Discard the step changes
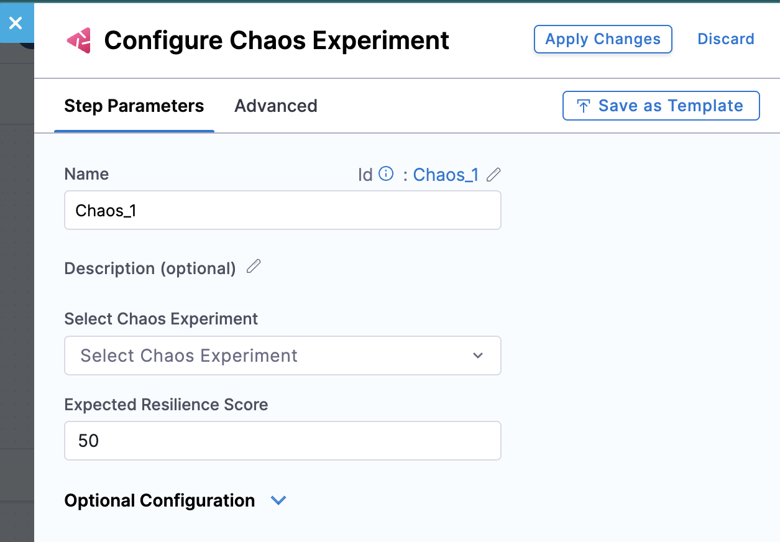This screenshot has height=542, width=780. click(726, 39)
